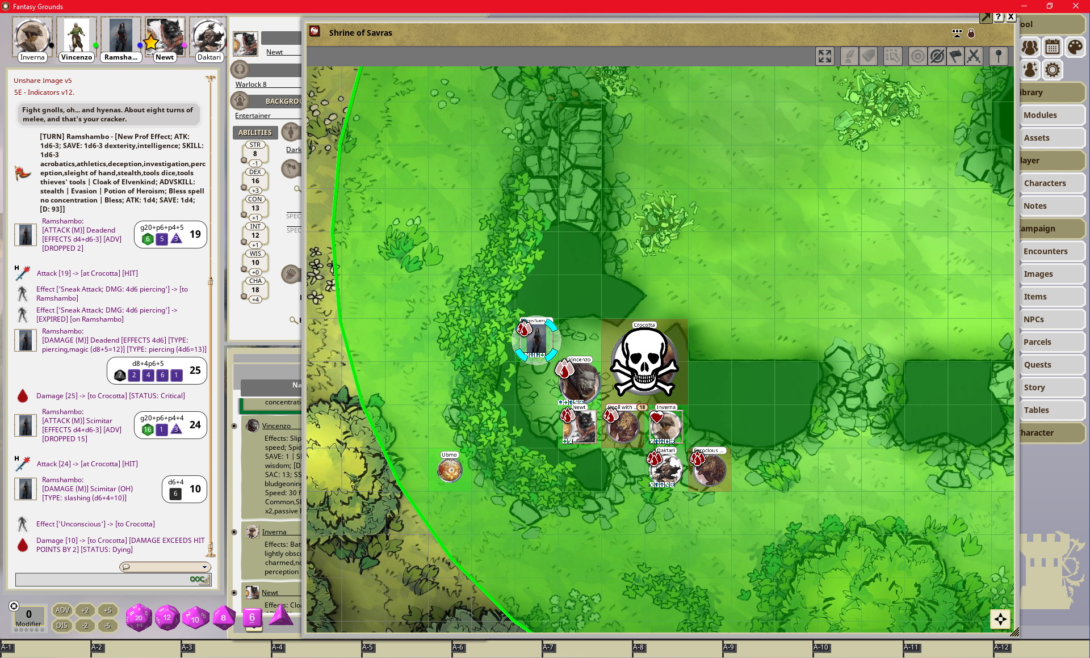This screenshot has height=658, width=1090.
Task: Select Vincenzo portrait in character bar
Action: [76, 39]
